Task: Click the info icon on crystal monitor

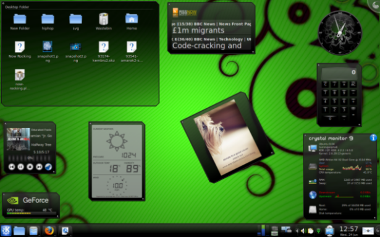Action: (373, 137)
